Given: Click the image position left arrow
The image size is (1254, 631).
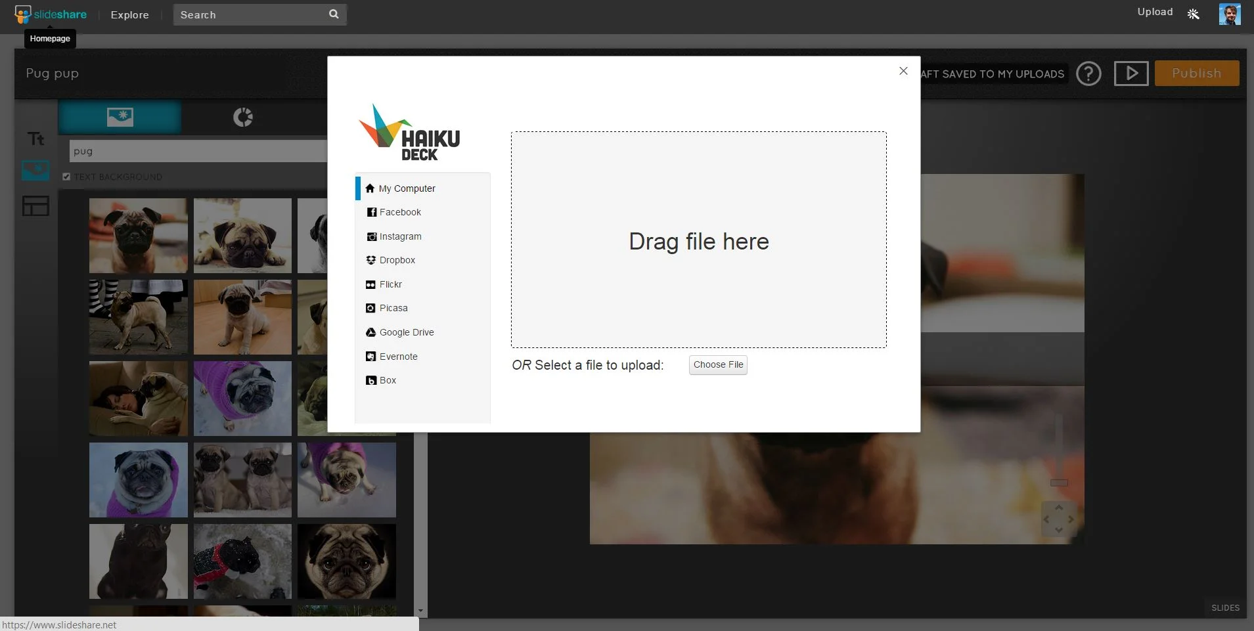Looking at the screenshot, I should (x=1046, y=519).
